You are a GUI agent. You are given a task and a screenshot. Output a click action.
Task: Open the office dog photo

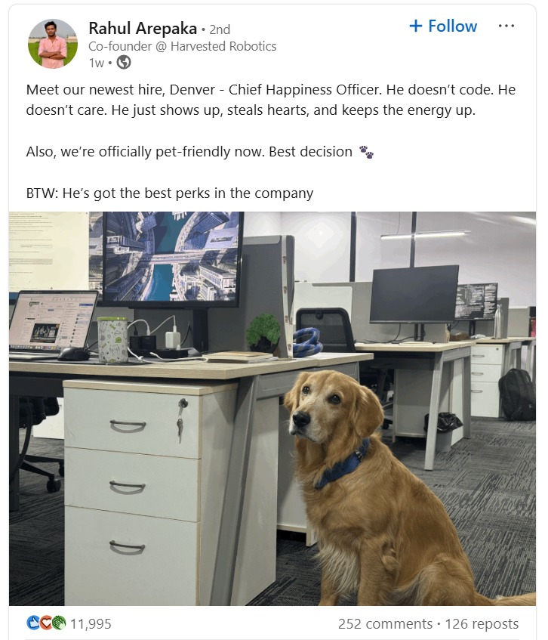[272, 408]
